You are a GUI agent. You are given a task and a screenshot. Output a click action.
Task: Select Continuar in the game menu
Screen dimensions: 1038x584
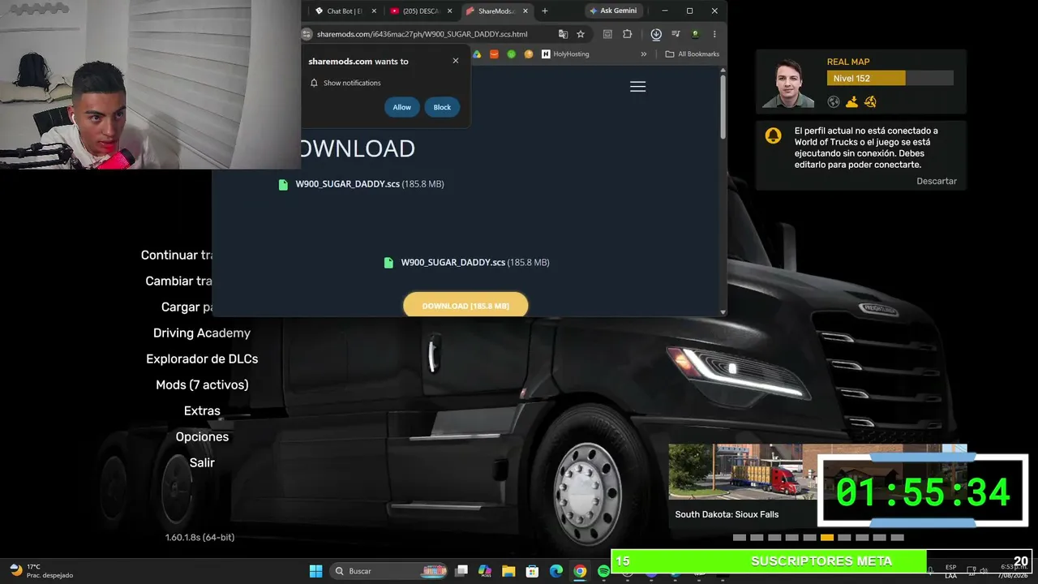coord(177,255)
